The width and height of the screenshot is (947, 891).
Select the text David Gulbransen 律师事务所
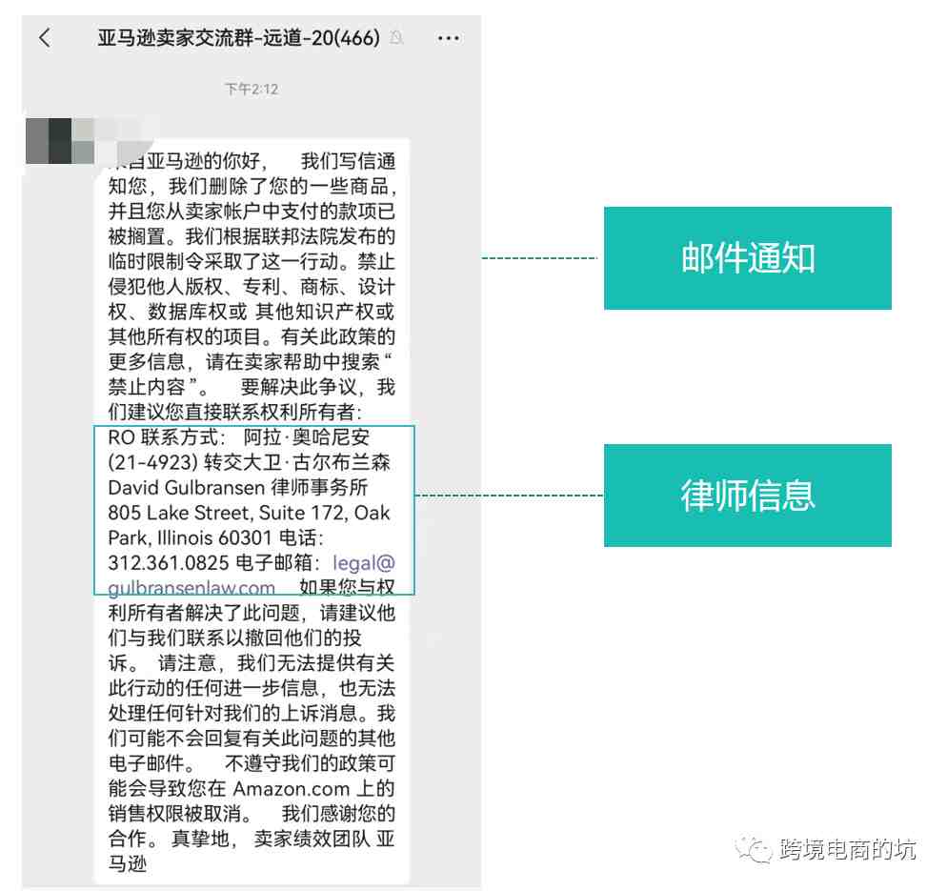point(238,488)
